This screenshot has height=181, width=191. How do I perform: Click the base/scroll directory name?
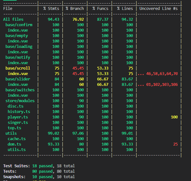[x=18, y=68]
